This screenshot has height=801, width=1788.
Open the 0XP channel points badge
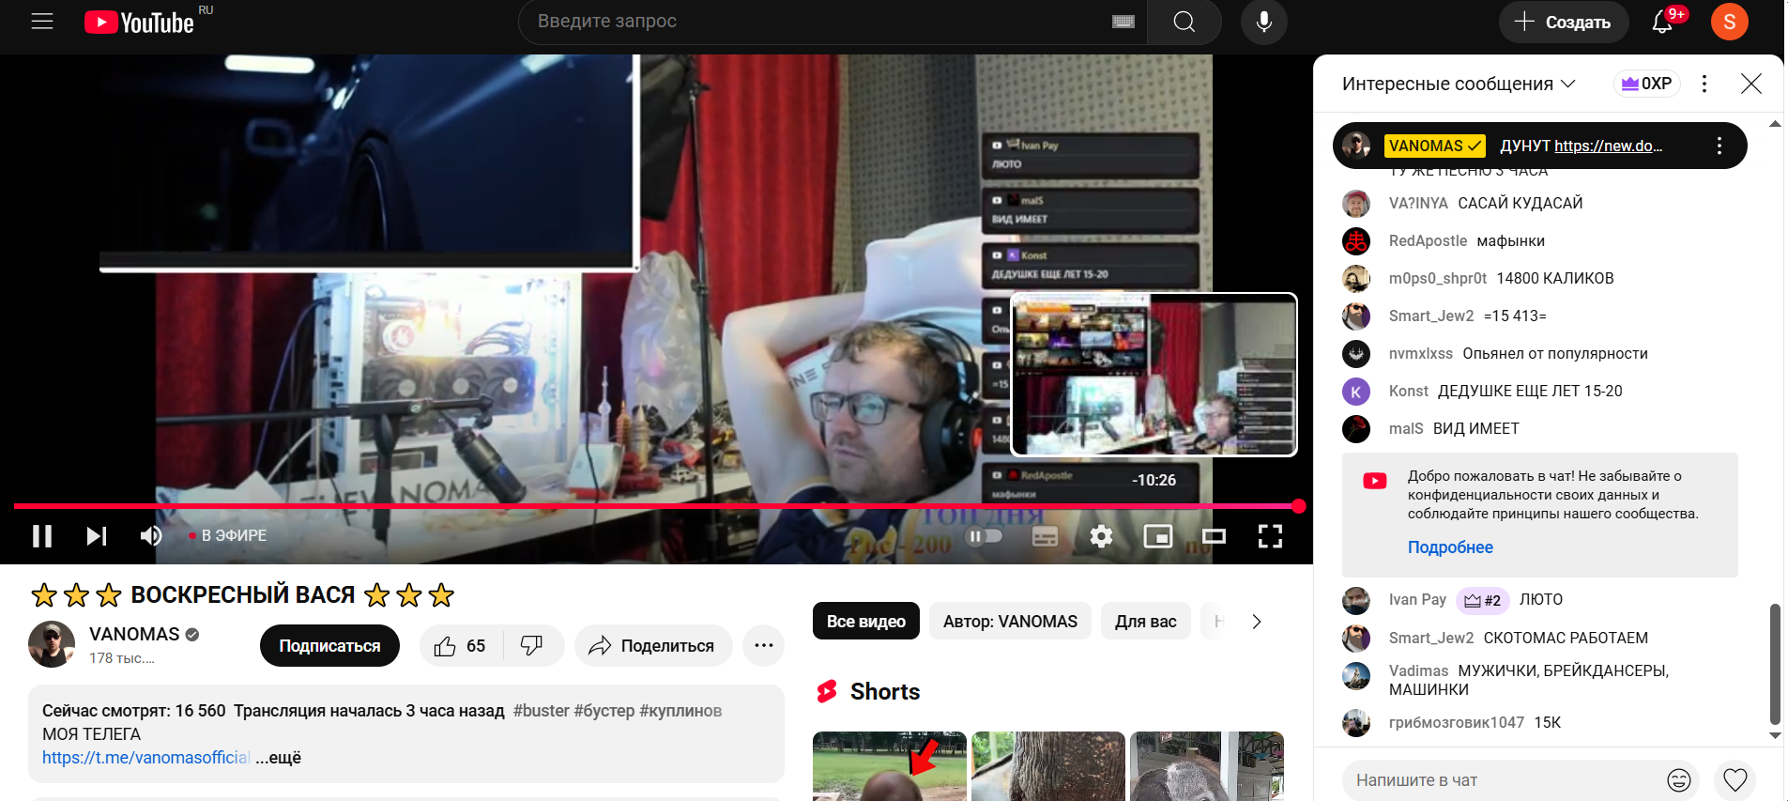click(1647, 84)
